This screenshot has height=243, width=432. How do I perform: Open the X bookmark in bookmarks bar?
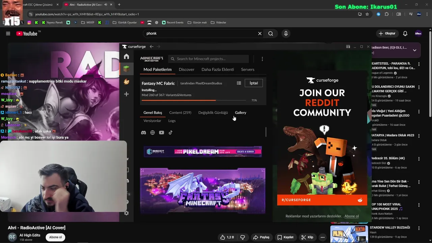click(x=22, y=23)
